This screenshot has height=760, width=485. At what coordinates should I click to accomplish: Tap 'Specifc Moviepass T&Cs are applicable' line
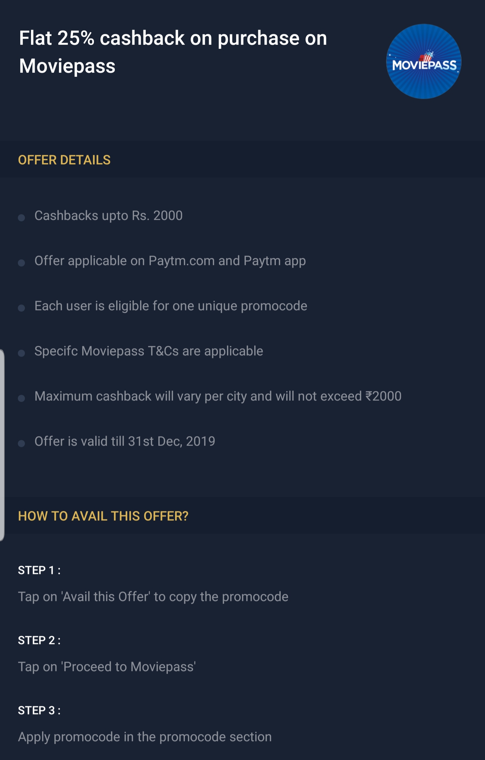[x=149, y=351]
